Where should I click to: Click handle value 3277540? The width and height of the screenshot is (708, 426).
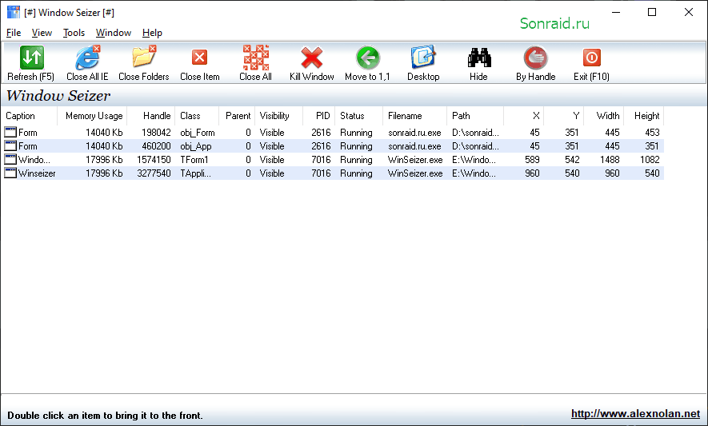pyautogui.click(x=154, y=173)
